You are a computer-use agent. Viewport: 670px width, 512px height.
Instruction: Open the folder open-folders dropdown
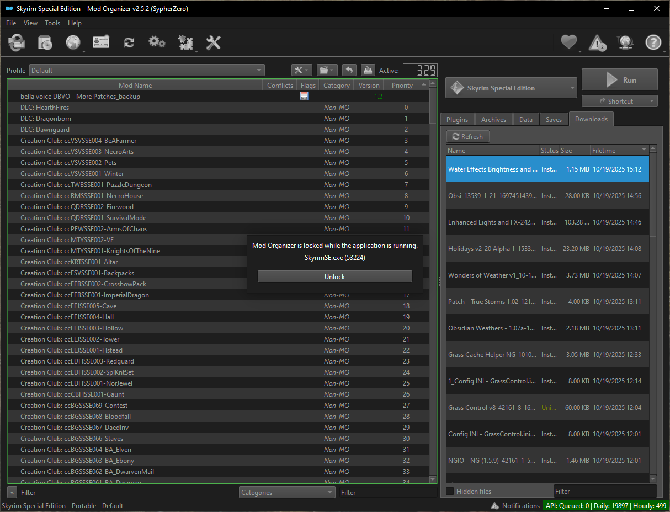pos(327,70)
